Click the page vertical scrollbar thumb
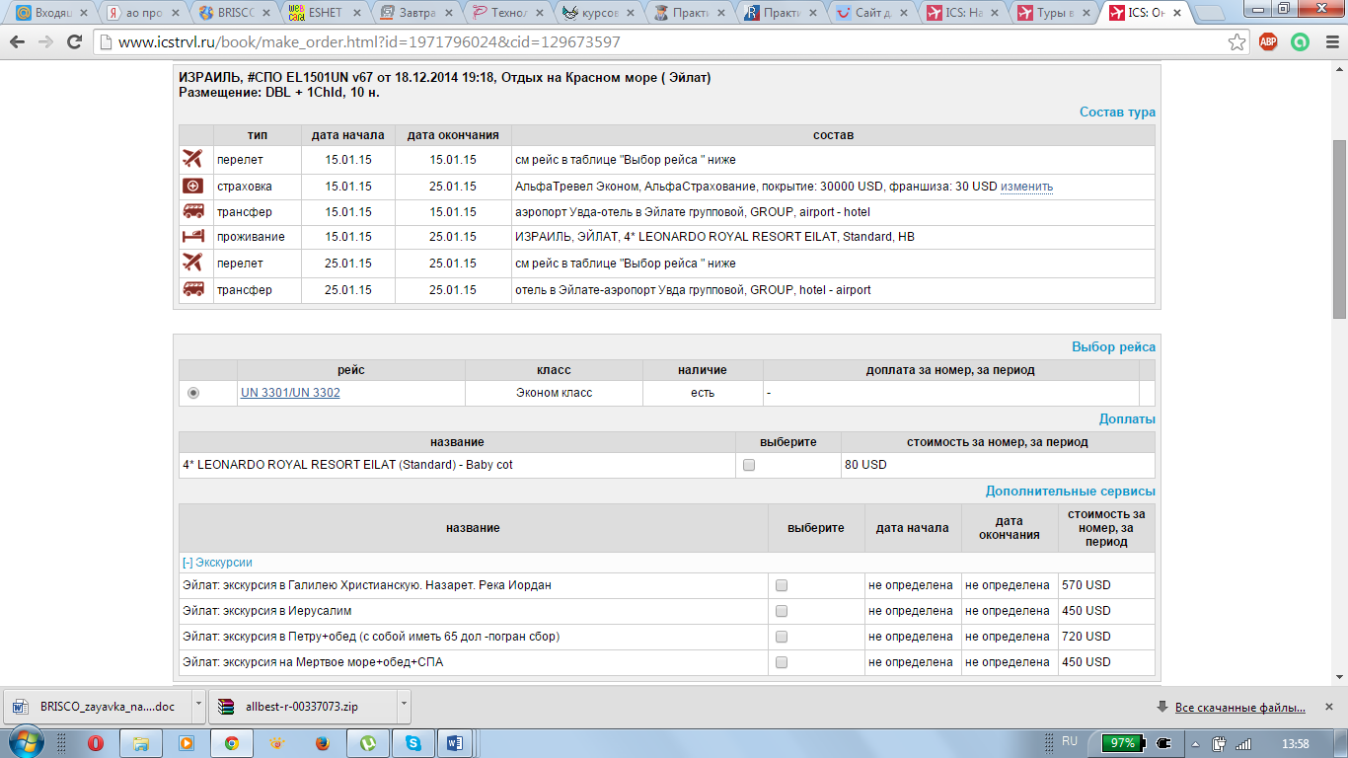Screen dimensions: 1348x758 (x=1339, y=229)
